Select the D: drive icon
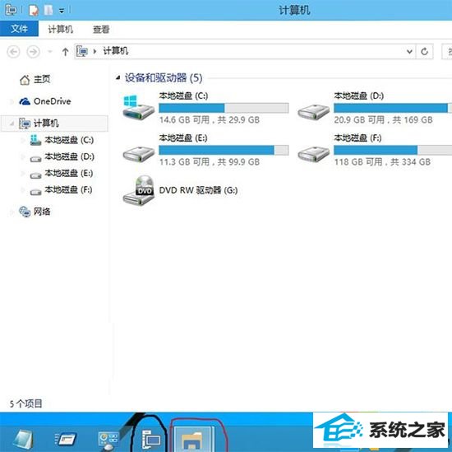Viewport: 452px width, 452px height. pyautogui.click(x=313, y=111)
